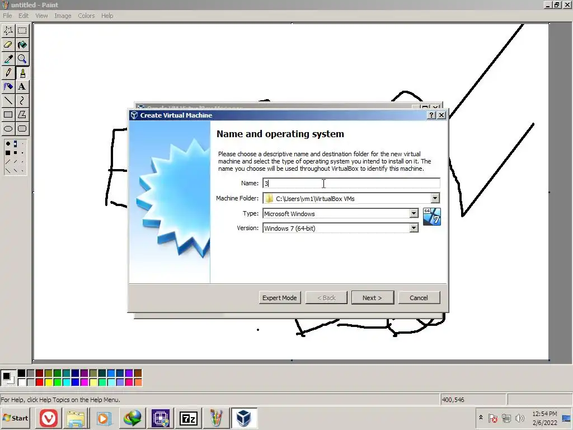573x430 pixels.
Task: Open the Help menu
Action: click(107, 16)
